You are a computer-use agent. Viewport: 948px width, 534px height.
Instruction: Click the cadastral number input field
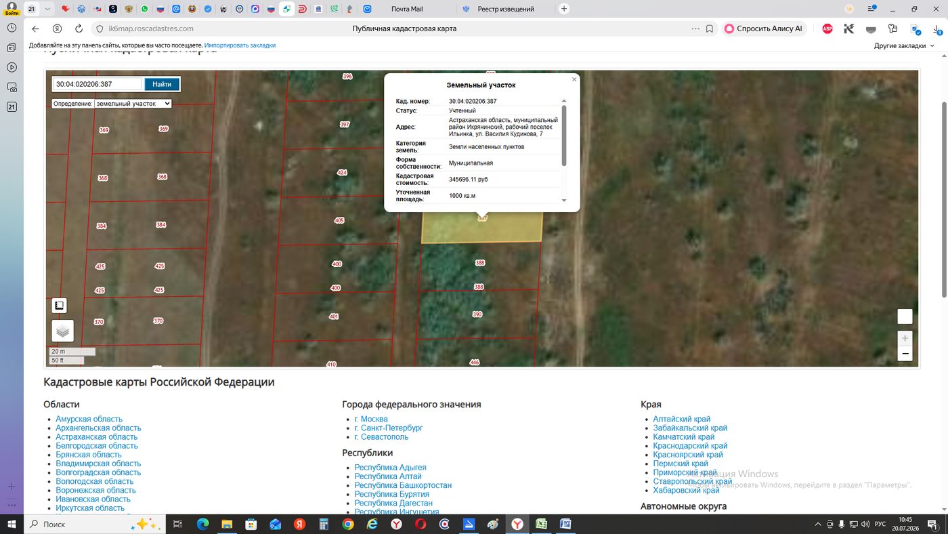97,84
